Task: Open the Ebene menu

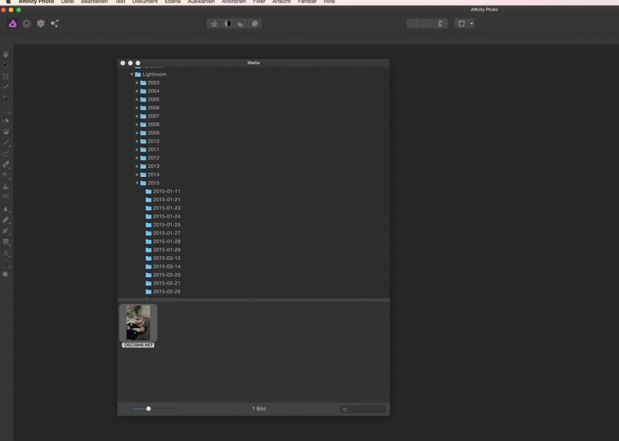Action: (172, 2)
